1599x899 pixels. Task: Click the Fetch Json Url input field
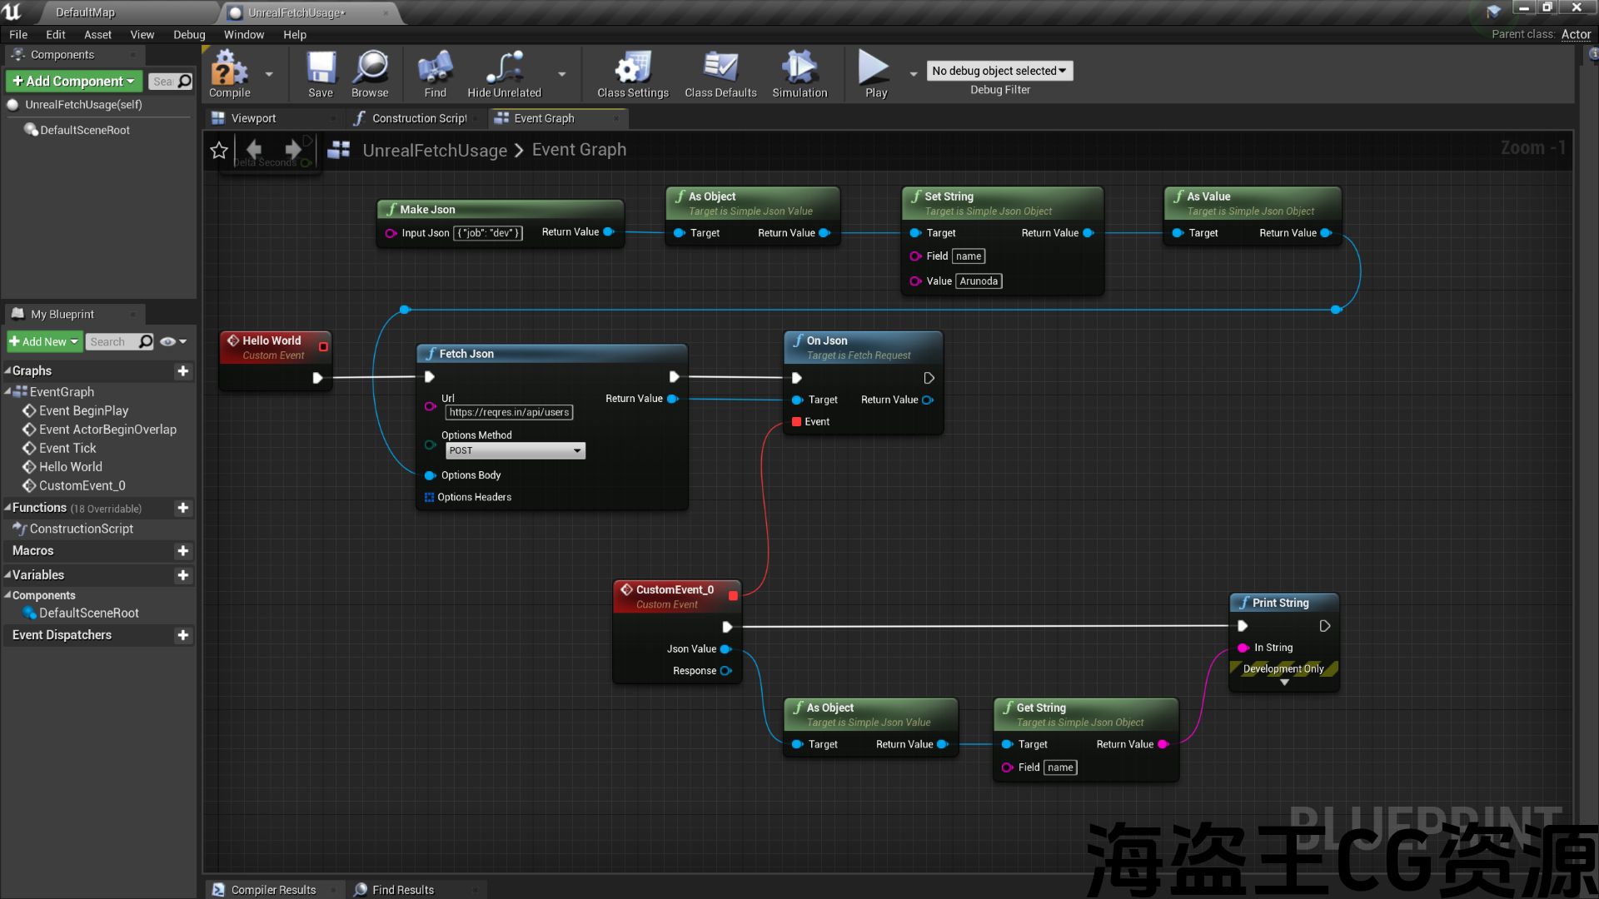[x=509, y=413]
